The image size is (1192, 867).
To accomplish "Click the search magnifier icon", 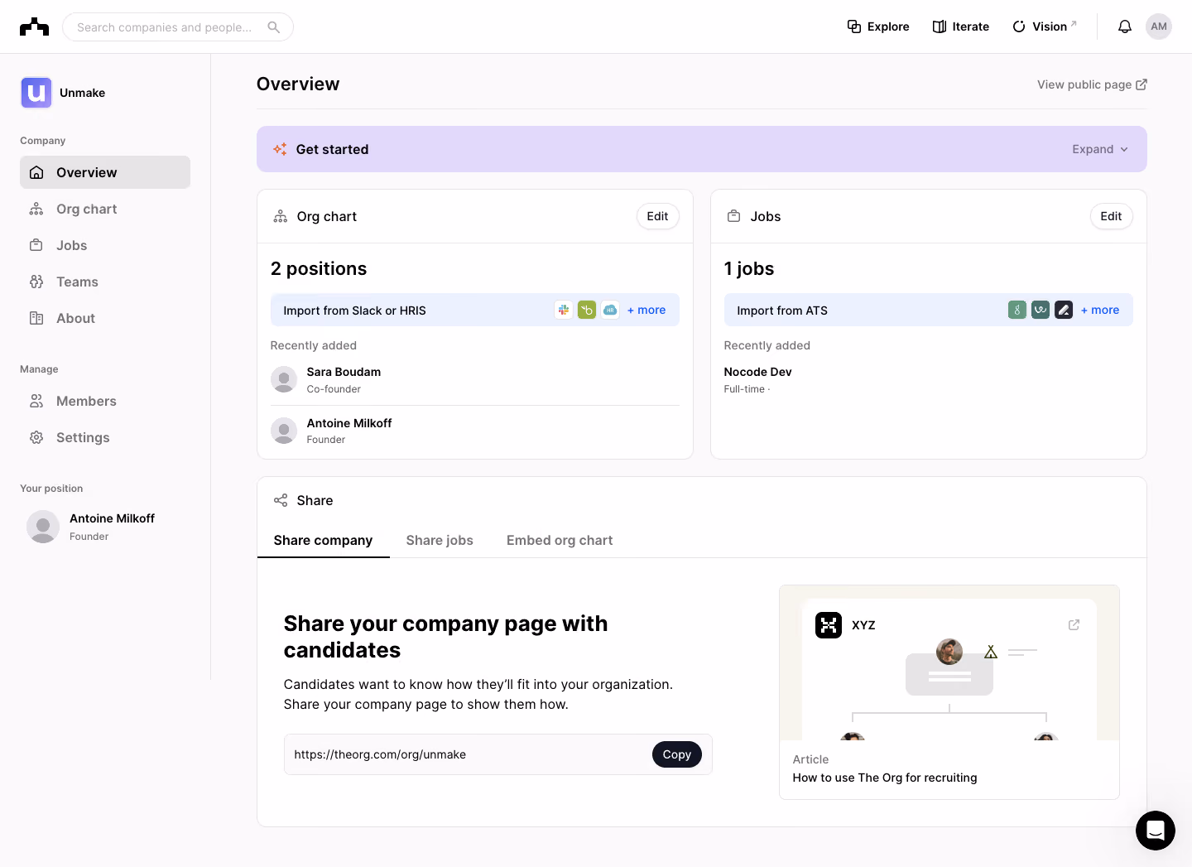I will (x=273, y=27).
